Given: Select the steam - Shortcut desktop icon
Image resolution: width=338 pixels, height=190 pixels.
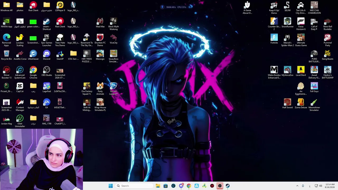Looking at the screenshot, I should click(x=46, y=24).
